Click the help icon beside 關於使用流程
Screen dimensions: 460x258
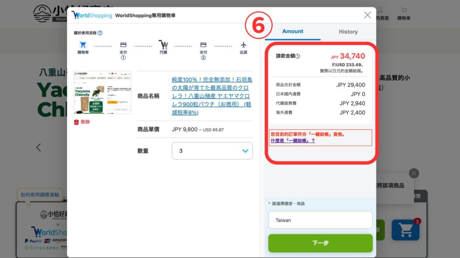pos(100,33)
